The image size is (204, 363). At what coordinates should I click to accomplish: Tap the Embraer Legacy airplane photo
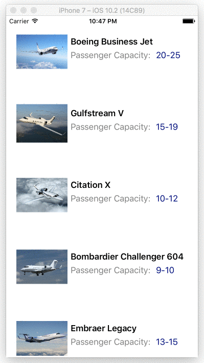[x=42, y=338]
